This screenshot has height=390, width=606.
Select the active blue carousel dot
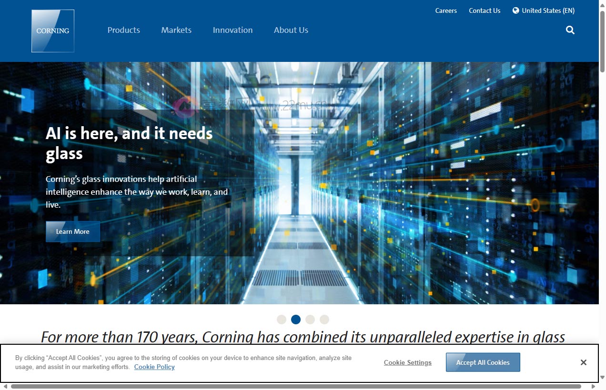296,320
